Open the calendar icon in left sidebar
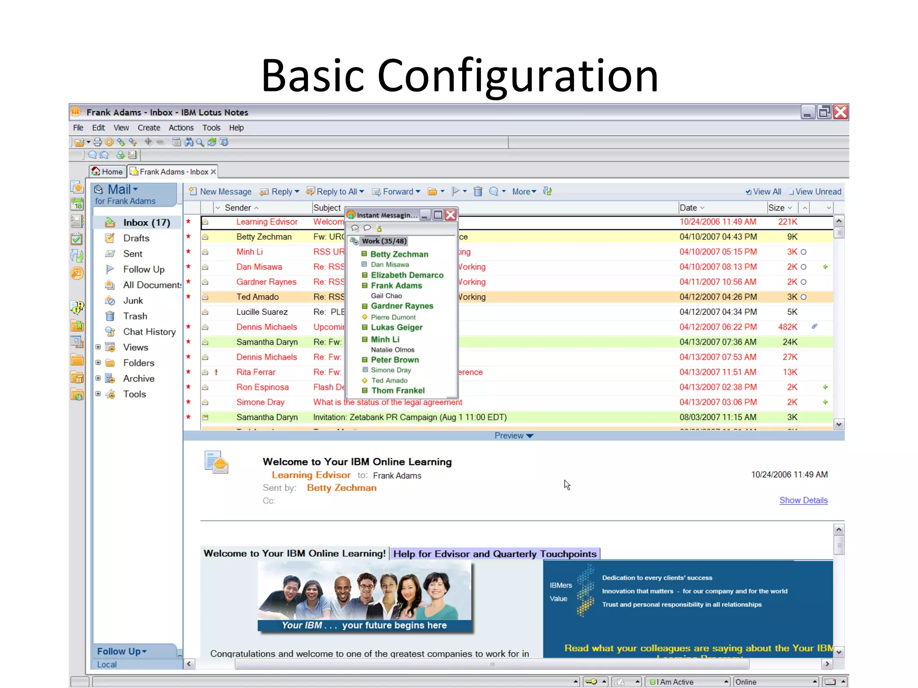The image size is (918, 688). tap(77, 205)
